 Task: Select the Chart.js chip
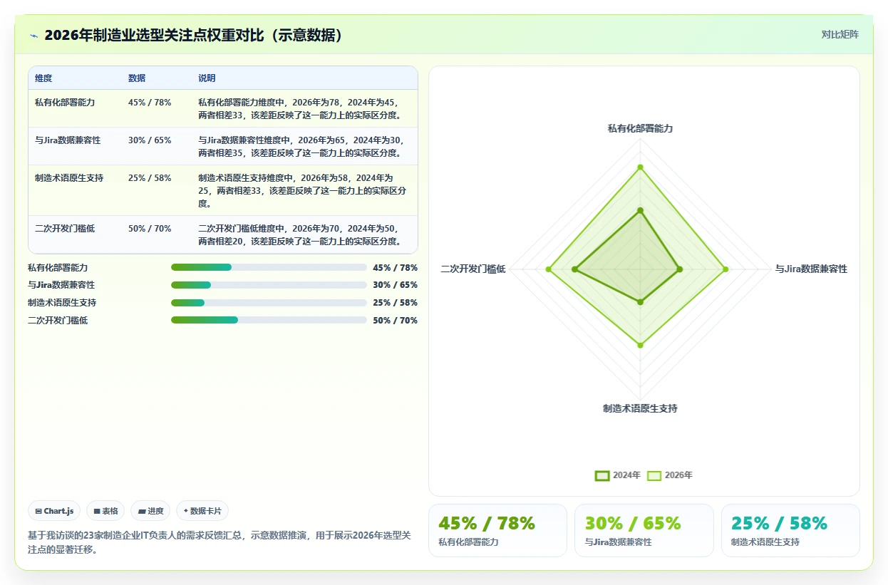54,511
